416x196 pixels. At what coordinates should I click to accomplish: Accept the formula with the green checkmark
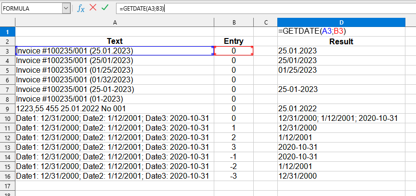(x=105, y=8)
